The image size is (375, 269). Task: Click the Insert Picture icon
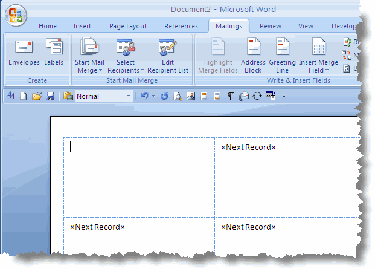(191, 96)
